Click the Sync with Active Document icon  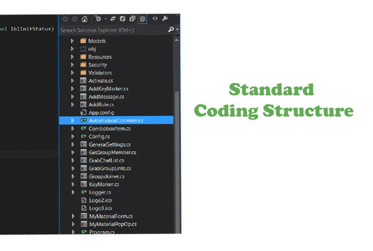[x=113, y=18]
